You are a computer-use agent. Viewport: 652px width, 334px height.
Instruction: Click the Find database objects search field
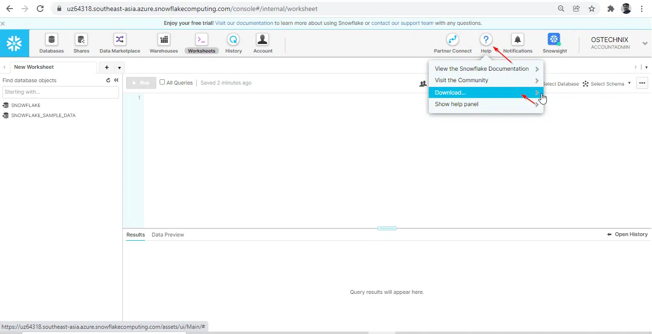click(x=61, y=92)
